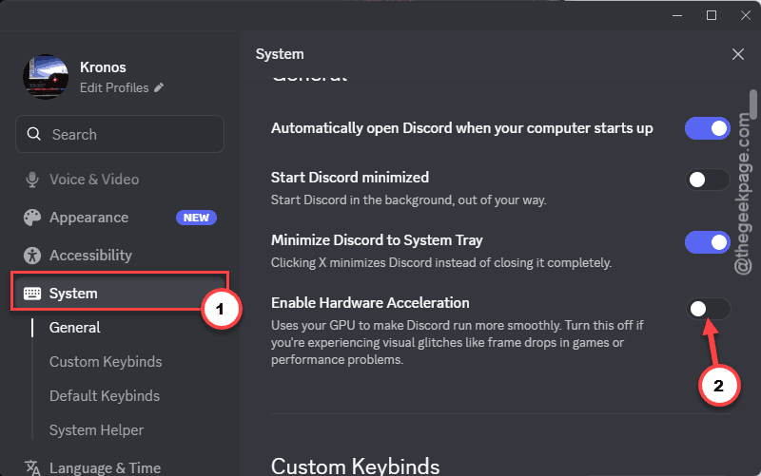The width and height of the screenshot is (761, 476).
Task: Click 'Start Discord in the background' description
Action: [x=409, y=200]
